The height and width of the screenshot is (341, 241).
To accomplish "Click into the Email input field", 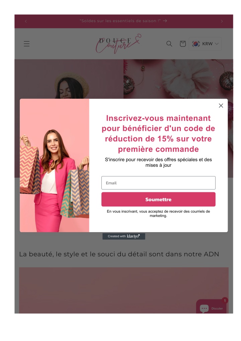I will (x=158, y=183).
